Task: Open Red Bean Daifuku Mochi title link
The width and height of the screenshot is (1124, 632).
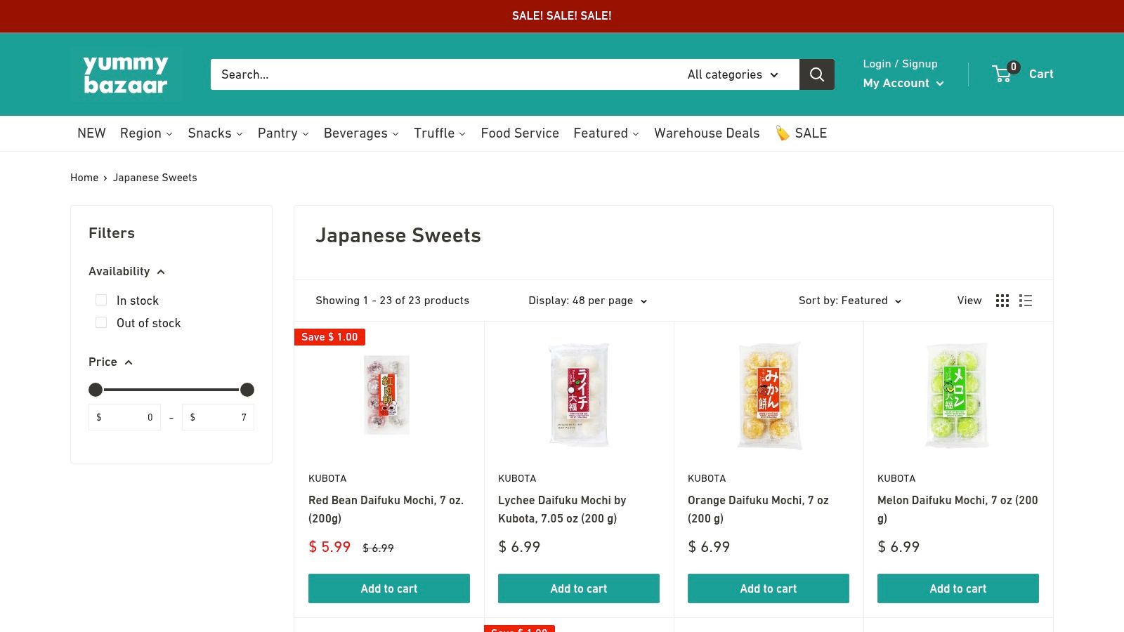Action: point(386,509)
